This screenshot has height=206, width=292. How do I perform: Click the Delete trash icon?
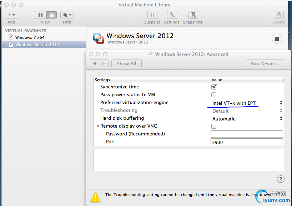pyautogui.click(x=279, y=15)
